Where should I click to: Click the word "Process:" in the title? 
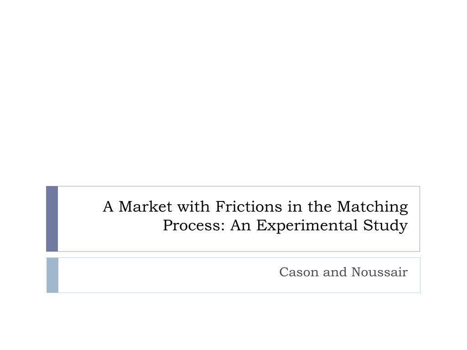(x=193, y=225)
